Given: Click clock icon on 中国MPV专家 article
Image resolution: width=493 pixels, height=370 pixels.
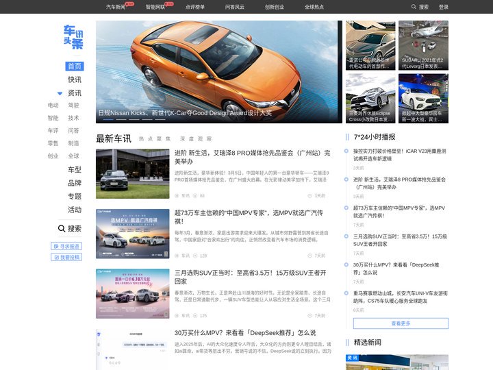Looking at the screenshot, I should (x=309, y=256).
